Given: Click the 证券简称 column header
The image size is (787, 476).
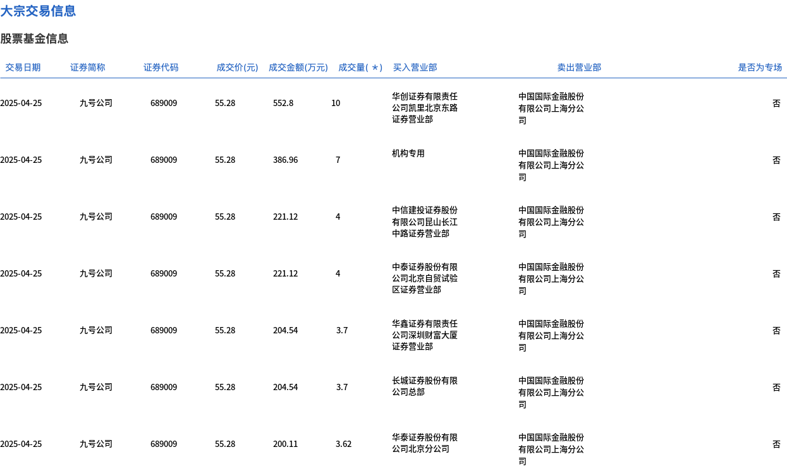Looking at the screenshot, I should (87, 68).
